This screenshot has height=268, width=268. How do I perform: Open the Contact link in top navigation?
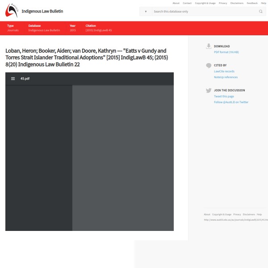tap(187, 3)
